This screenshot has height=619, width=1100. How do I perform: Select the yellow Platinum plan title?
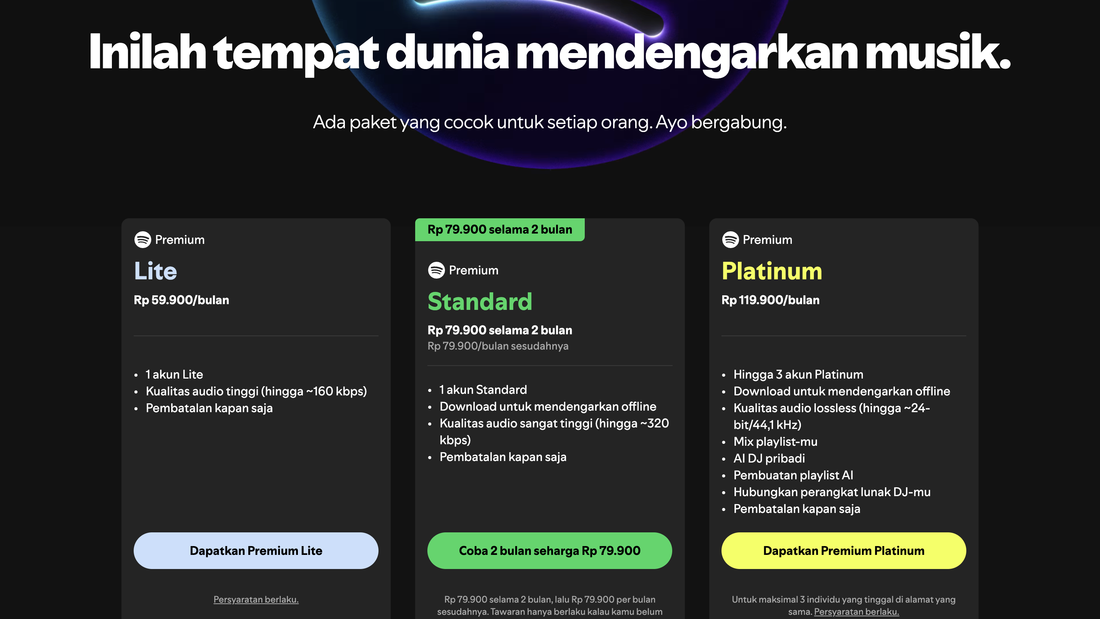(x=772, y=271)
